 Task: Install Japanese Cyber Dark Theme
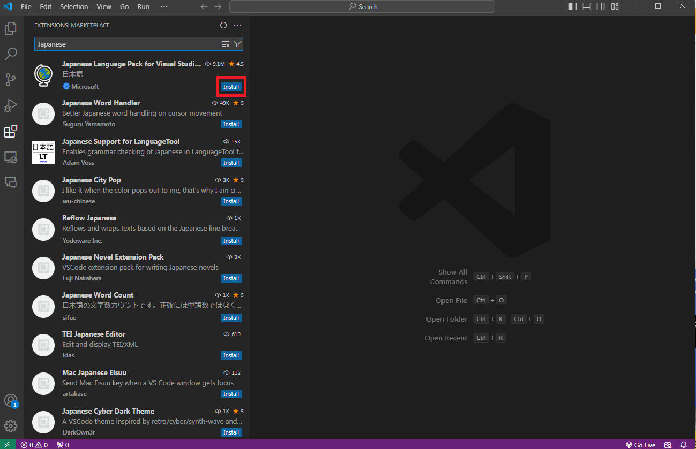point(231,432)
